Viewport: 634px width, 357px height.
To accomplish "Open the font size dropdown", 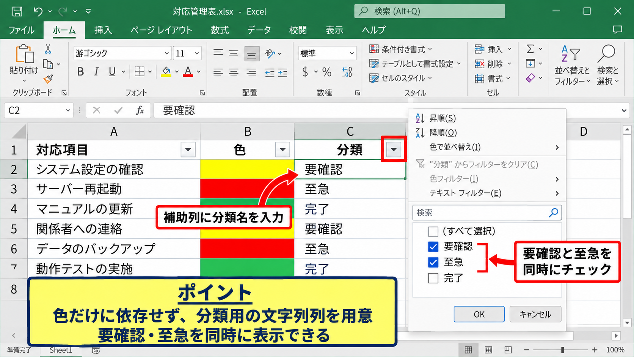I will click(x=197, y=53).
